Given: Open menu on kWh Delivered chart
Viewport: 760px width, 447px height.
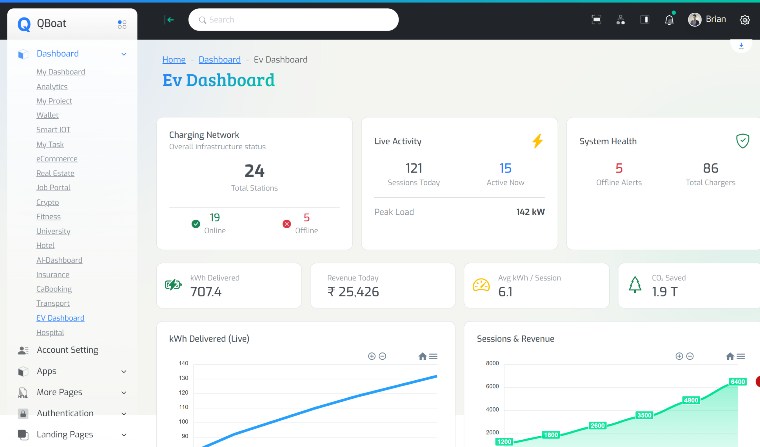Looking at the screenshot, I should [433, 356].
